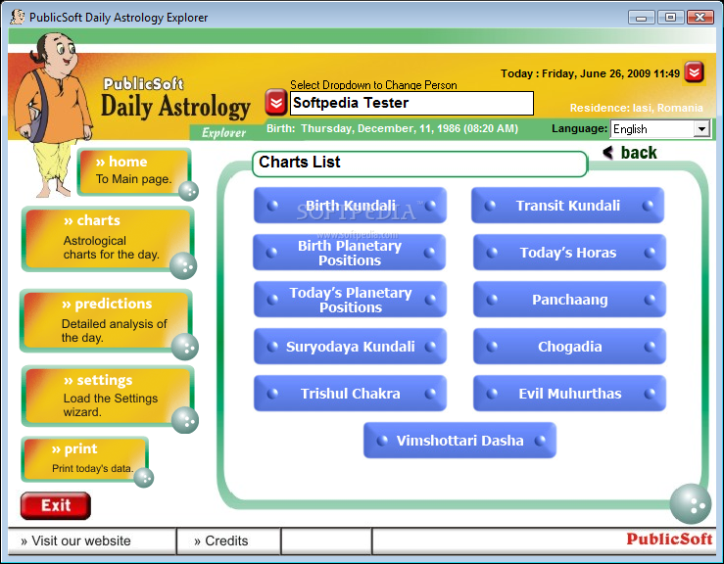Click the red Exit button
724x564 pixels.
click(x=56, y=505)
